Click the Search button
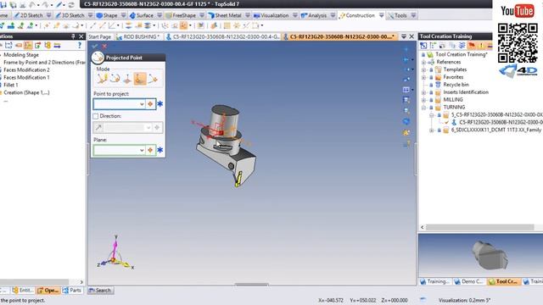 [x=100, y=291]
